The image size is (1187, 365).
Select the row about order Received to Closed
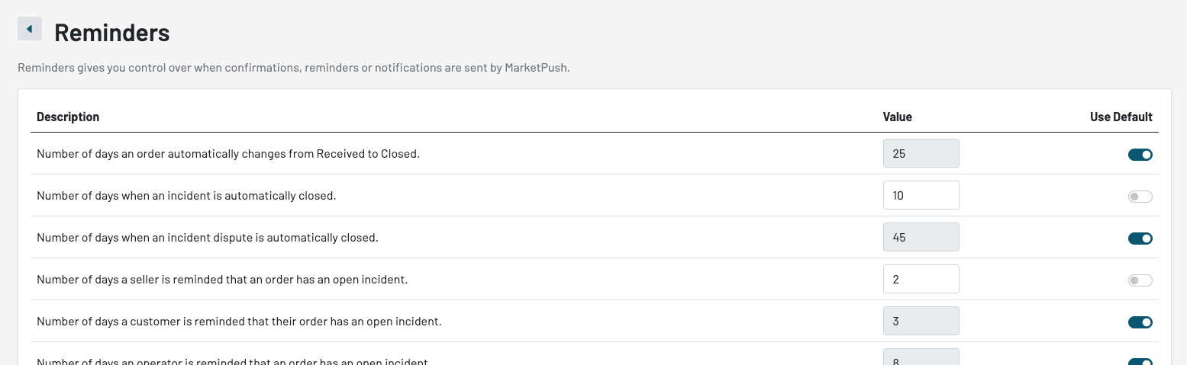coord(228,154)
